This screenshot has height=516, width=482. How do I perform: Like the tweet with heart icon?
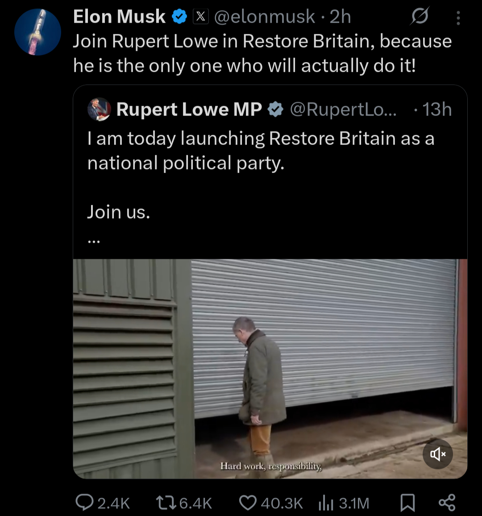coord(248,503)
